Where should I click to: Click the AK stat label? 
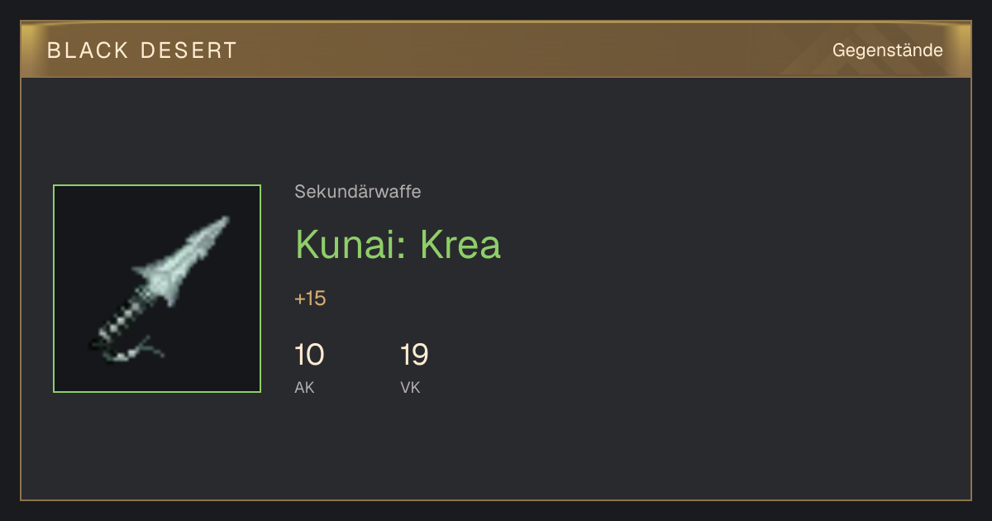tap(304, 387)
